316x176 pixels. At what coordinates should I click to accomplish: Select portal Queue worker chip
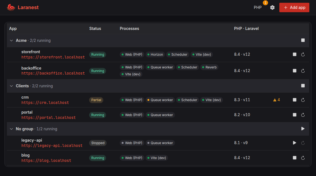[x=160, y=115]
